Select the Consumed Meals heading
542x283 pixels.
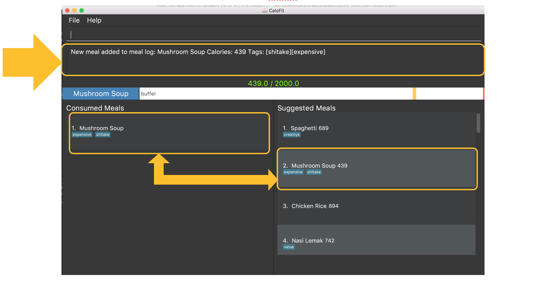click(95, 108)
